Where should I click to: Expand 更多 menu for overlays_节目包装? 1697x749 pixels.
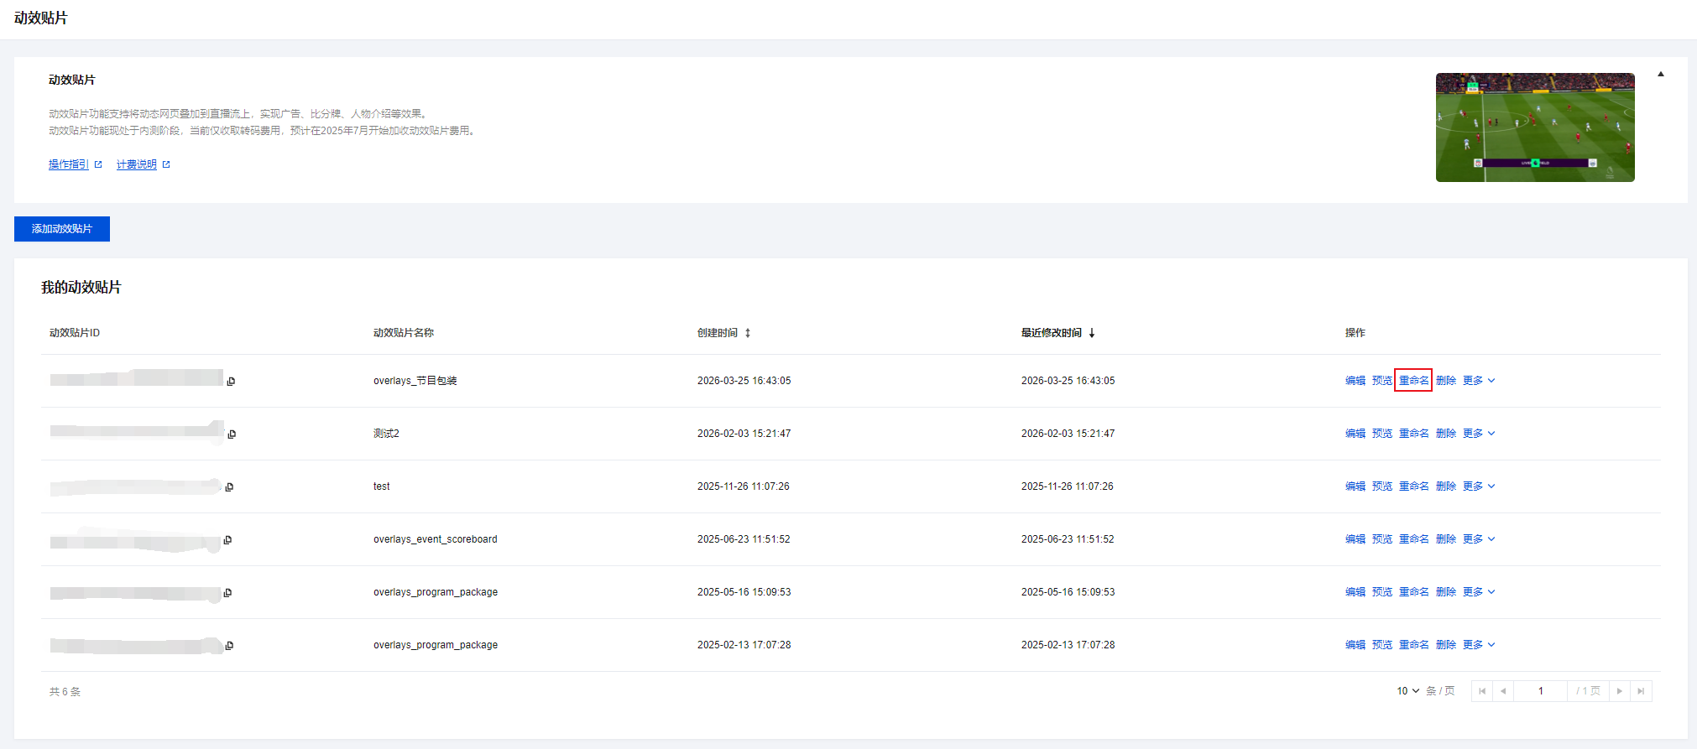click(1479, 381)
